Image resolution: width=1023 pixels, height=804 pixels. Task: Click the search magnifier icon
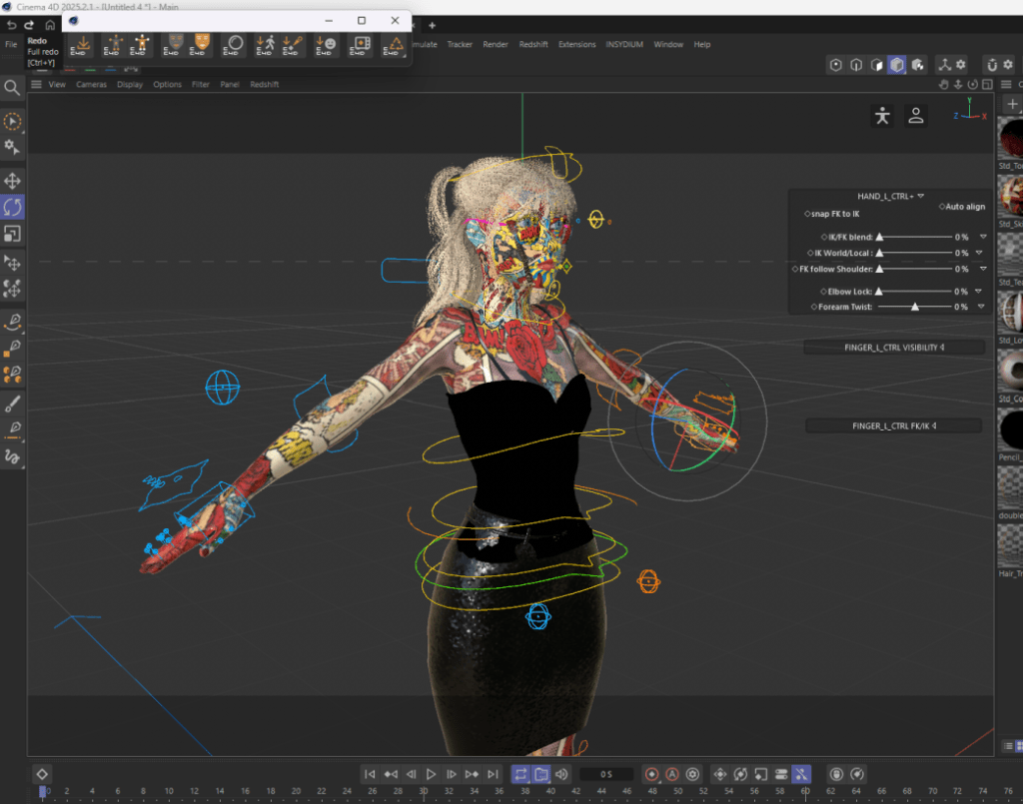coord(12,88)
